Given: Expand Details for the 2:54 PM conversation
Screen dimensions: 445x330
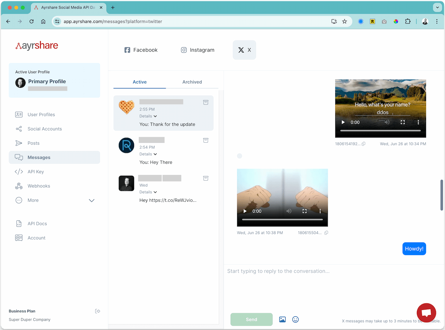Looking at the screenshot, I should click(148, 154).
